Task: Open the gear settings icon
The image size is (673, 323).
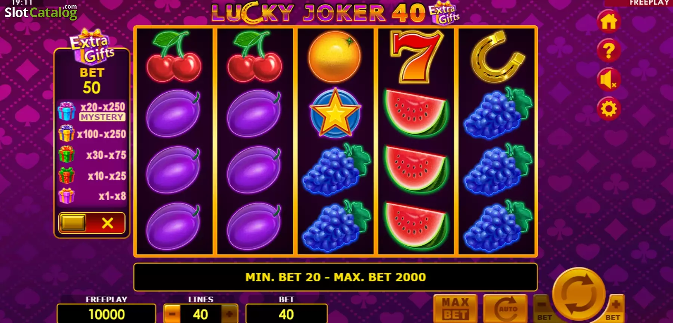Action: point(609,109)
